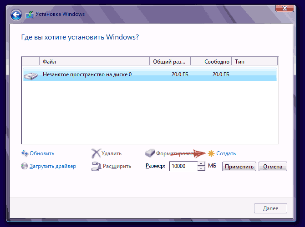Click the Удалить link
Viewport: 305px width, 227px height.
coord(112,153)
